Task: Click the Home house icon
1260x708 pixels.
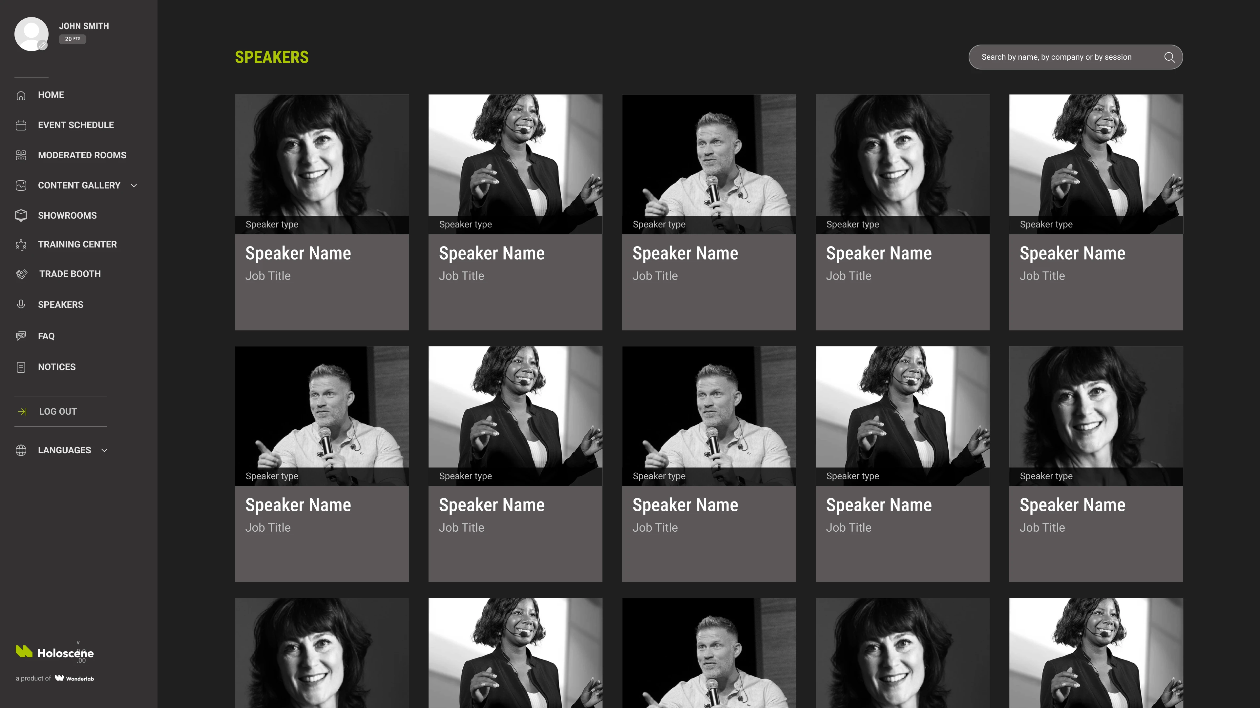Action: (21, 95)
